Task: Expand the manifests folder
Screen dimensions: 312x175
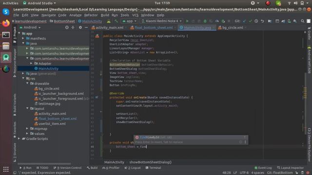Action: (23, 38)
